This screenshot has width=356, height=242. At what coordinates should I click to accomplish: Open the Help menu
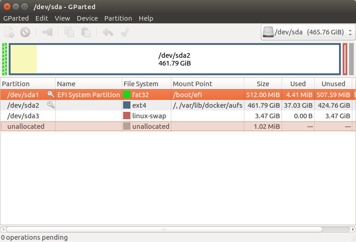tap(146, 18)
